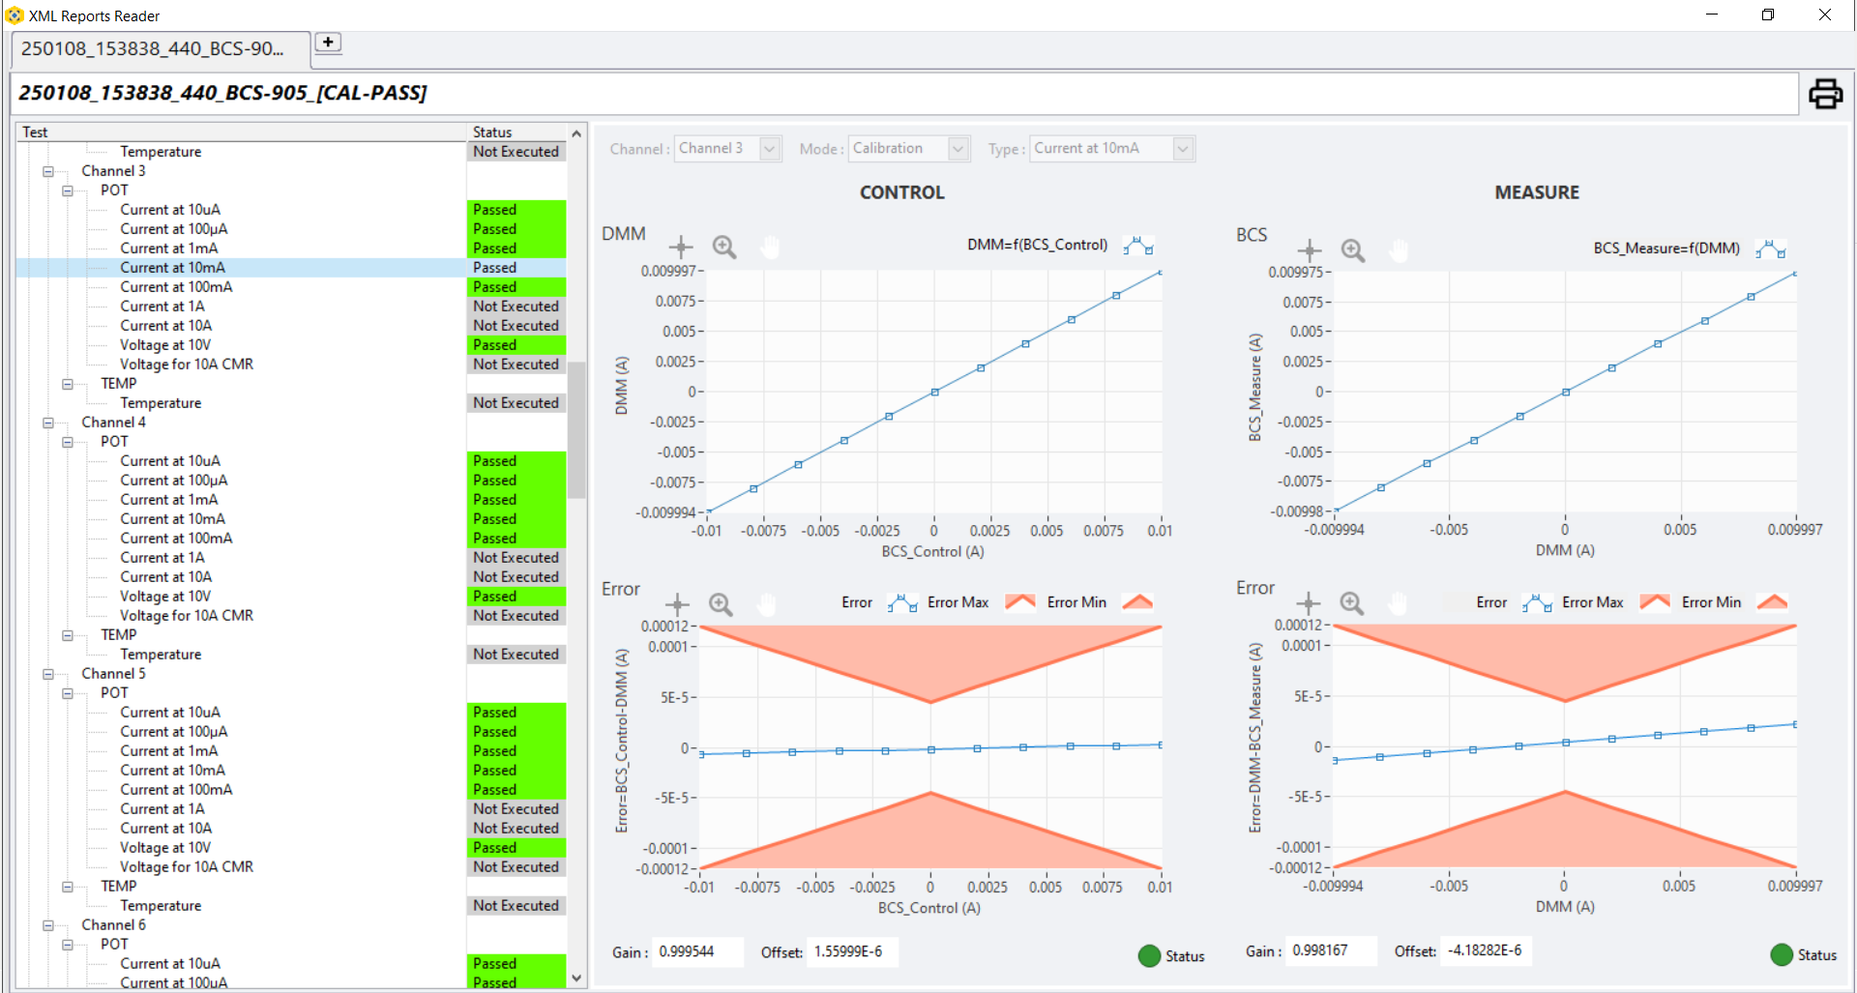This screenshot has height=993, width=1857.
Task: Activate pan hand on MEASURE Error graph
Action: [1398, 603]
